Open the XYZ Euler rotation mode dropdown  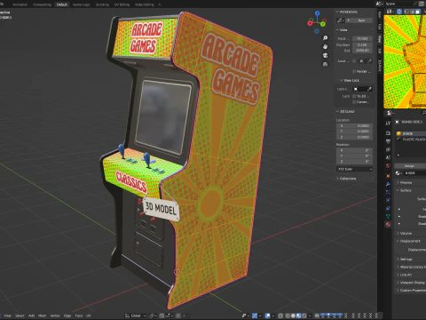tap(354, 169)
